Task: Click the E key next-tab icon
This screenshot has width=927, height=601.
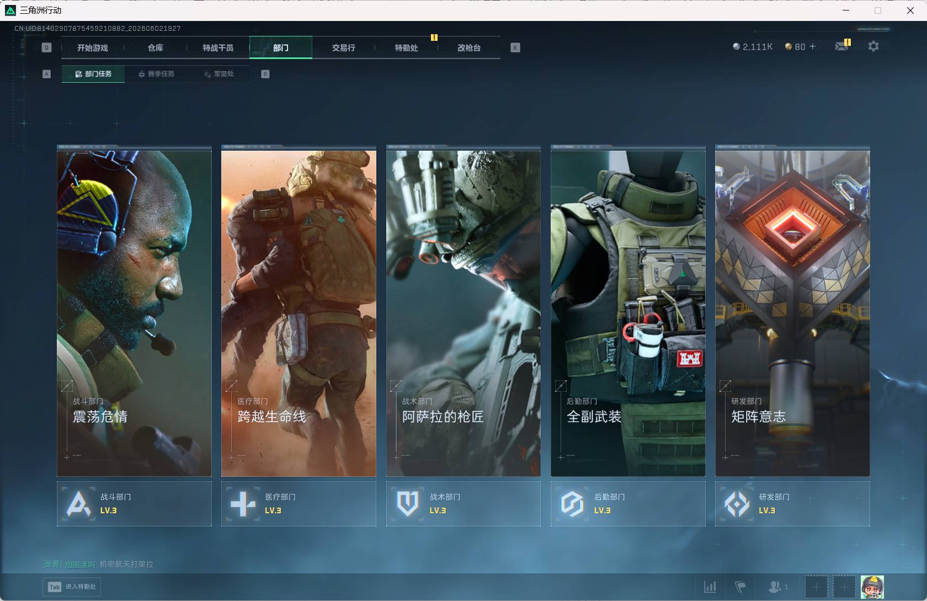Action: pos(515,47)
